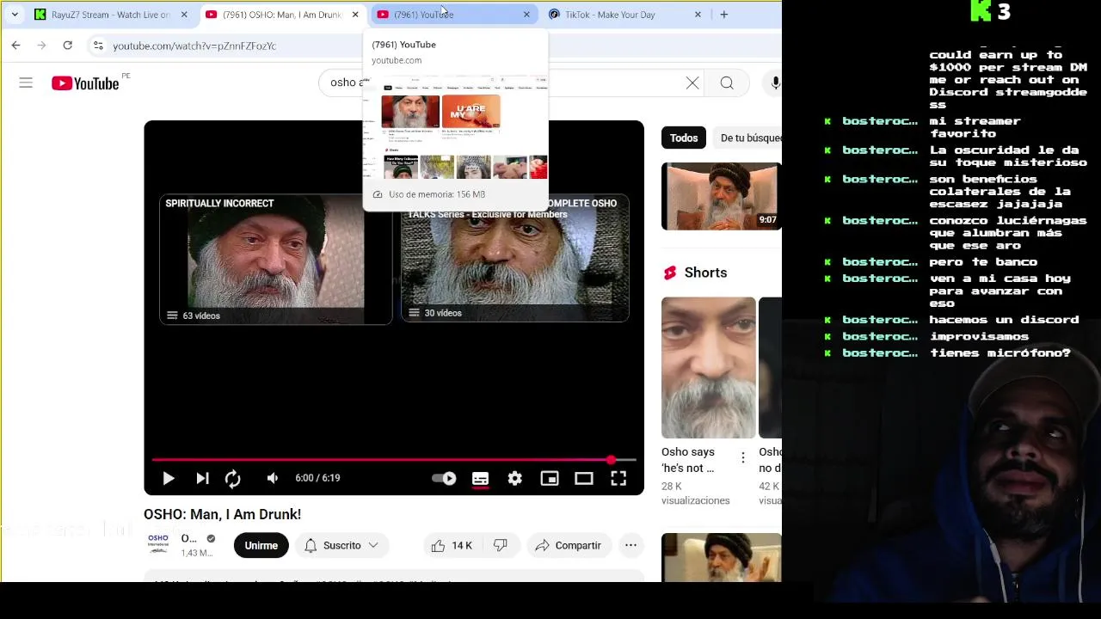Go back to the previous page
Screen dimensions: 1101x619
tap(16, 46)
